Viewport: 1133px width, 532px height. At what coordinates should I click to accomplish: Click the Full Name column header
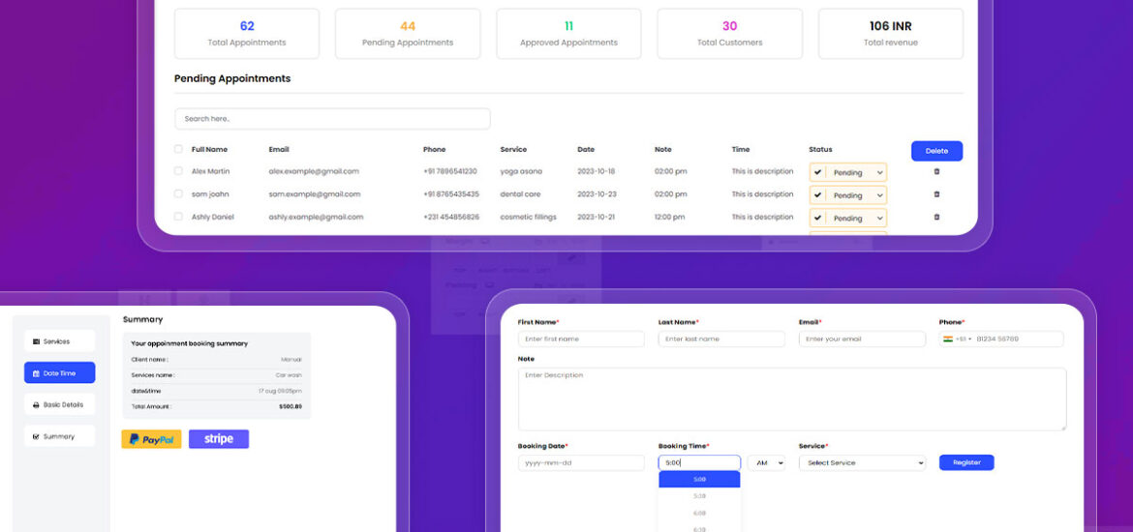point(209,149)
